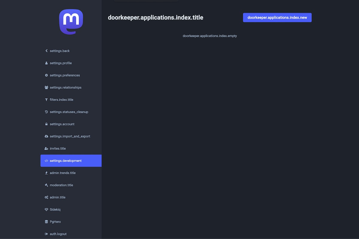The width and height of the screenshot is (359, 239).
Task: Select auth.logout to sign out
Action: coord(58,234)
